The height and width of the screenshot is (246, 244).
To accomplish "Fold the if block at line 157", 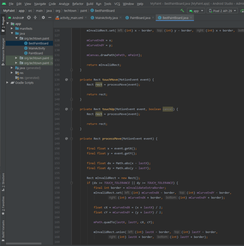I will pyautogui.click(x=72, y=183).
